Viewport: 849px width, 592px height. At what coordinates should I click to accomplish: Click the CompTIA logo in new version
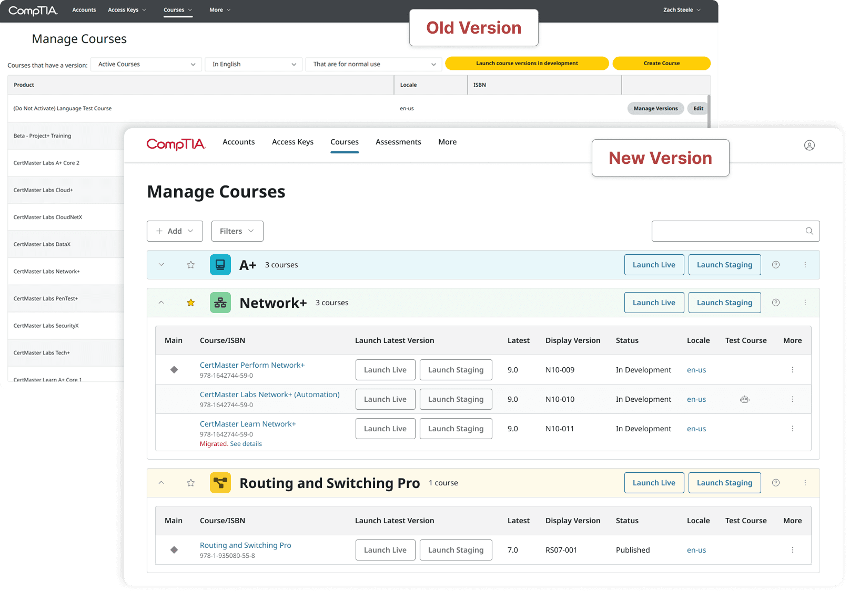[x=176, y=144]
